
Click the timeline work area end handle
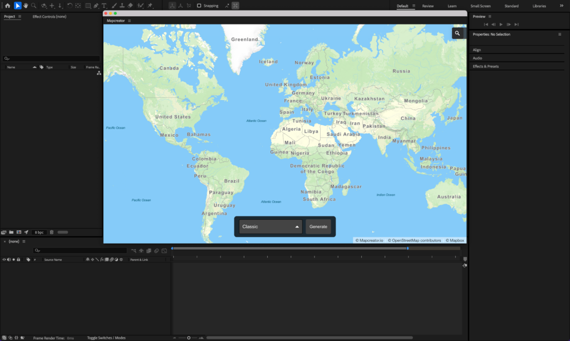click(407, 249)
